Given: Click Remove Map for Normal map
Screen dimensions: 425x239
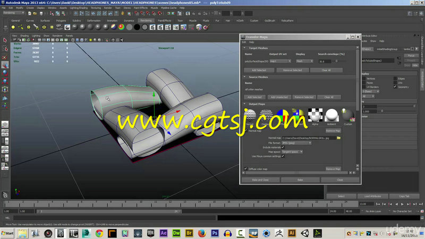Looking at the screenshot, I should [333, 131].
